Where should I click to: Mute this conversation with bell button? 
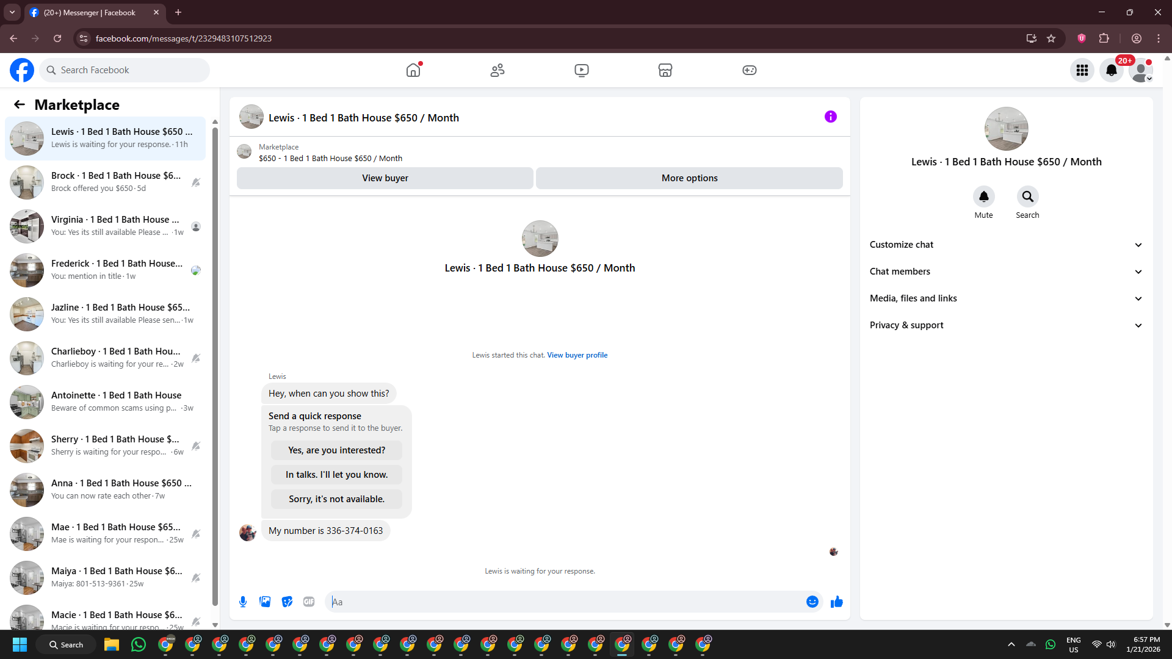coord(983,196)
